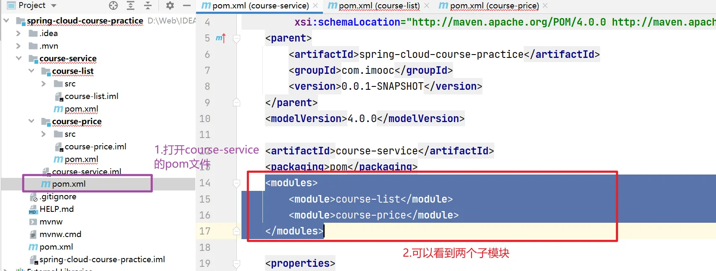Open the Project view dropdown
This screenshot has height=271, width=716.
tap(53, 5)
